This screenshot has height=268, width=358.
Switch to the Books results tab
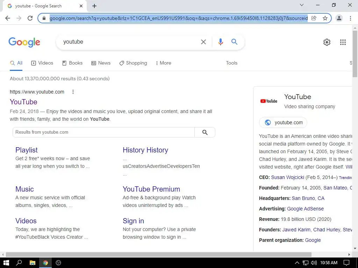pyautogui.click(x=72, y=63)
